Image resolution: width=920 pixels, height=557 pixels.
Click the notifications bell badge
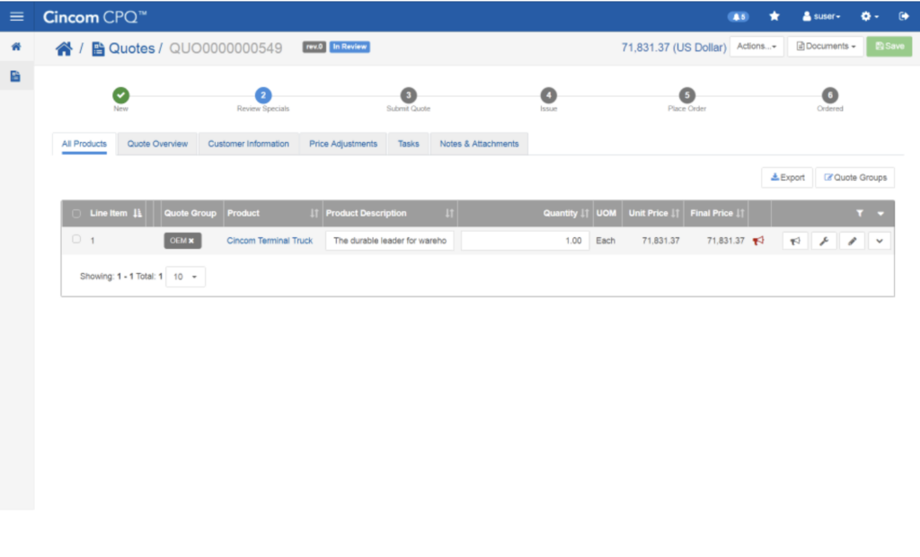tap(739, 16)
